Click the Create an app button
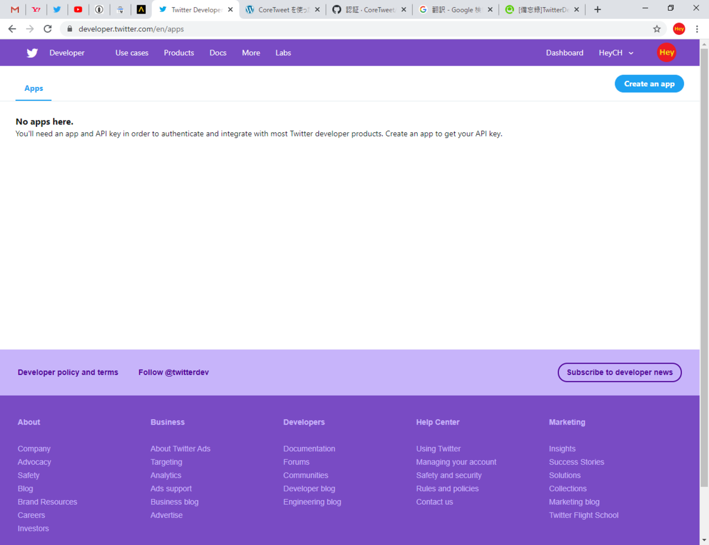The image size is (709, 545). [649, 83]
